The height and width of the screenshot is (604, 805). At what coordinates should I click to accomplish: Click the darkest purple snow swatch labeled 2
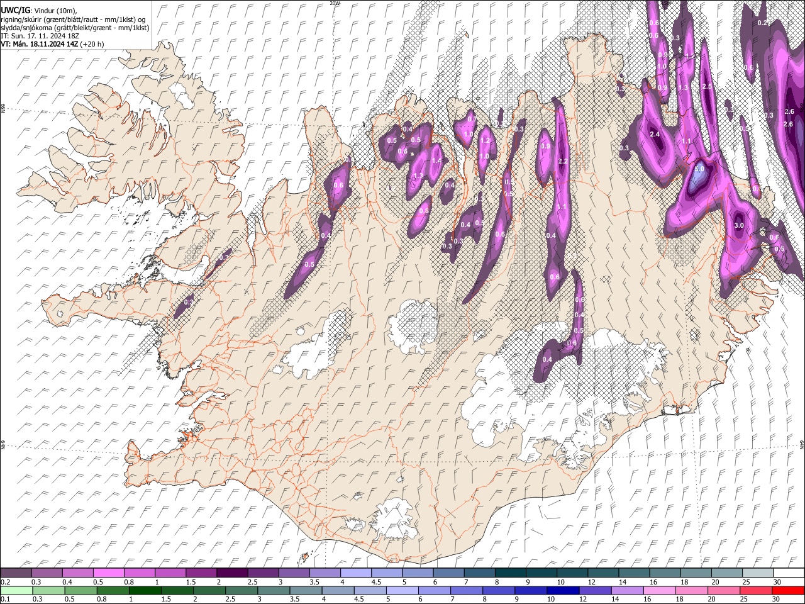(x=231, y=573)
